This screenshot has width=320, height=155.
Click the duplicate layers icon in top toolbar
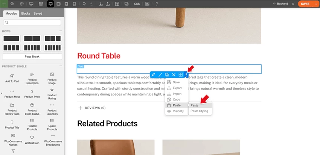(126, 4)
